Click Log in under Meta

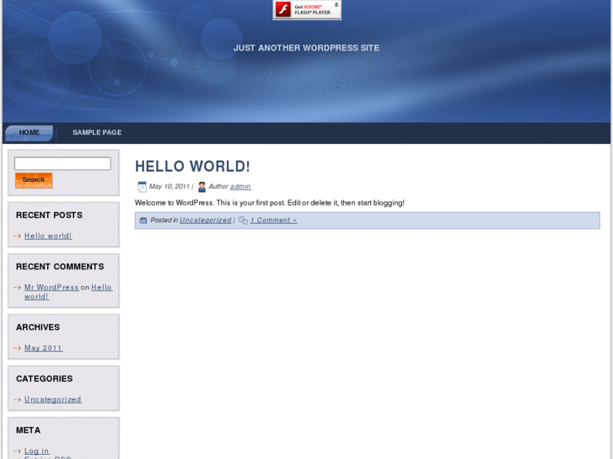coord(36,451)
